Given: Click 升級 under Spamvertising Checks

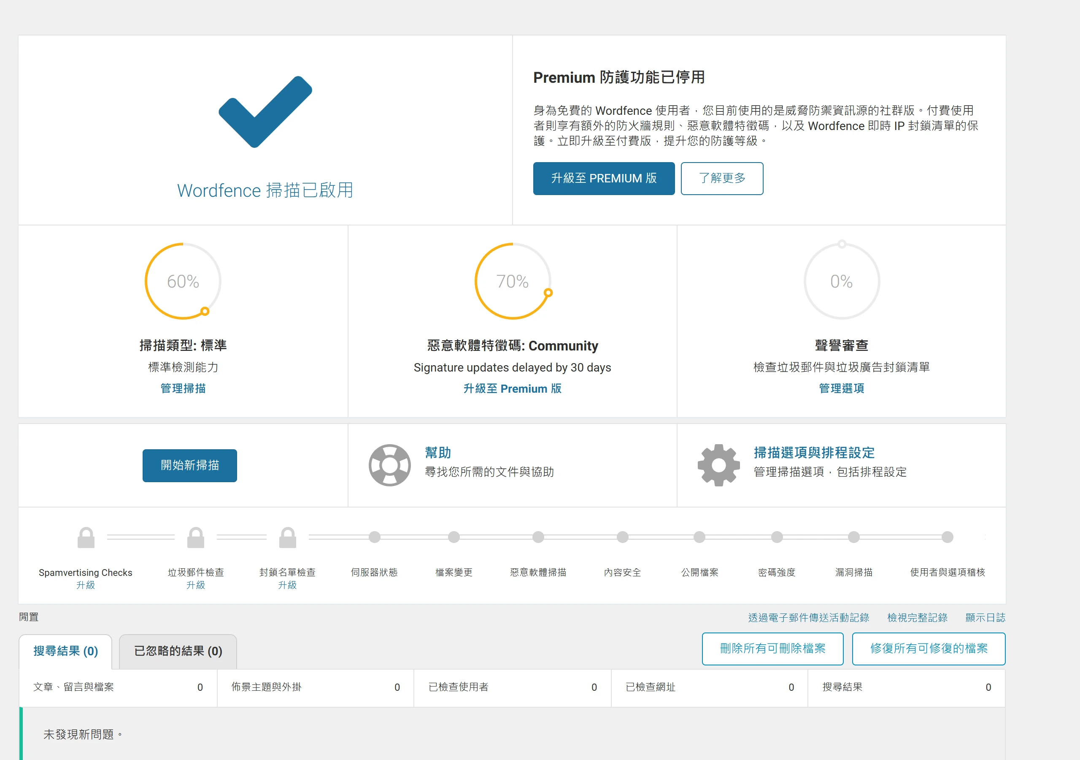Looking at the screenshot, I should point(86,585).
